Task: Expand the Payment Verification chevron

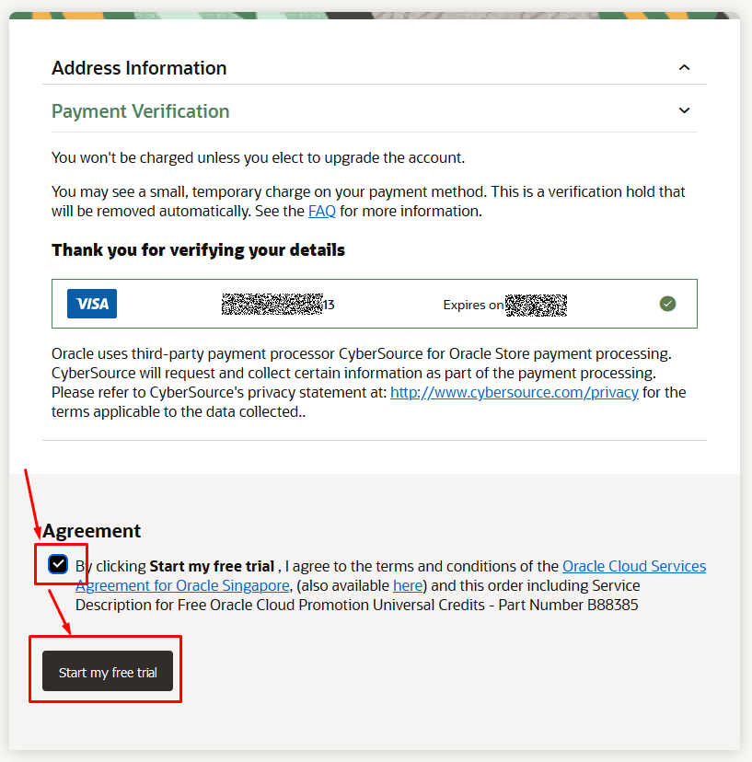Action: click(x=684, y=110)
